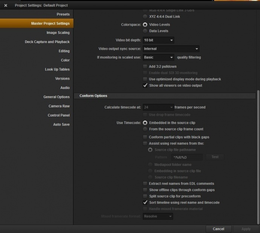Open the Image Scaling settings page
The height and width of the screenshot is (233, 260).
(x=58, y=33)
